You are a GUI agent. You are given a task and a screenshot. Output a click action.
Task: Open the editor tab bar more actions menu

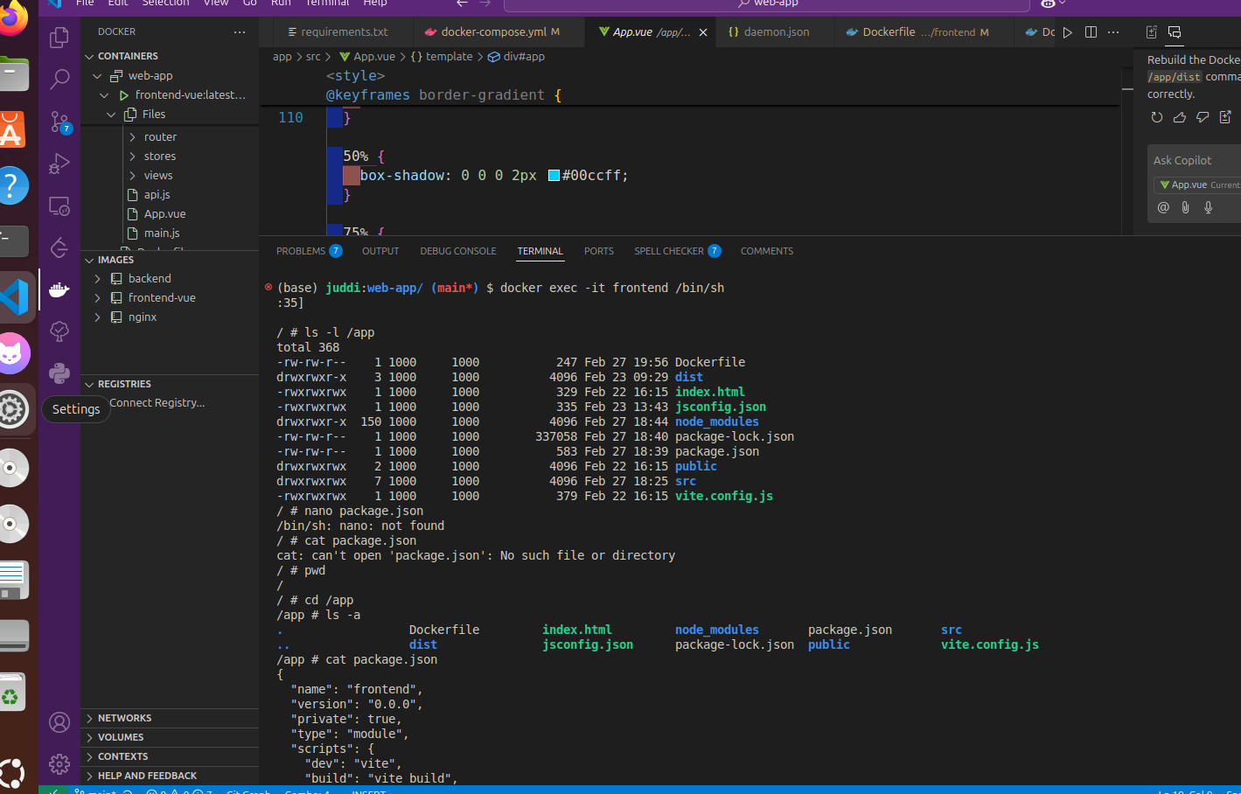pos(1113,32)
